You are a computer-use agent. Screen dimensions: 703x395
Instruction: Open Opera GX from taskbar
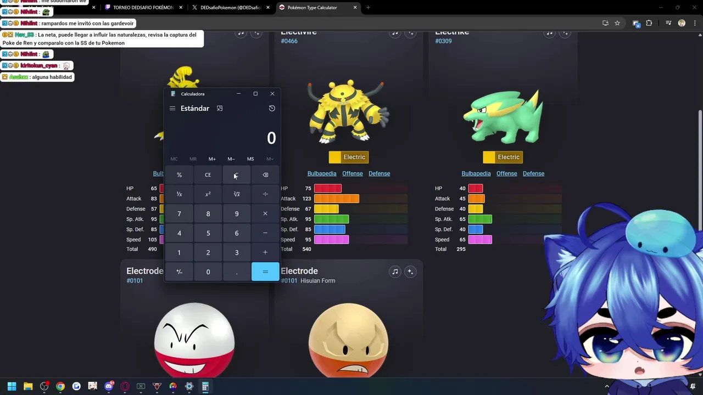pyautogui.click(x=125, y=386)
